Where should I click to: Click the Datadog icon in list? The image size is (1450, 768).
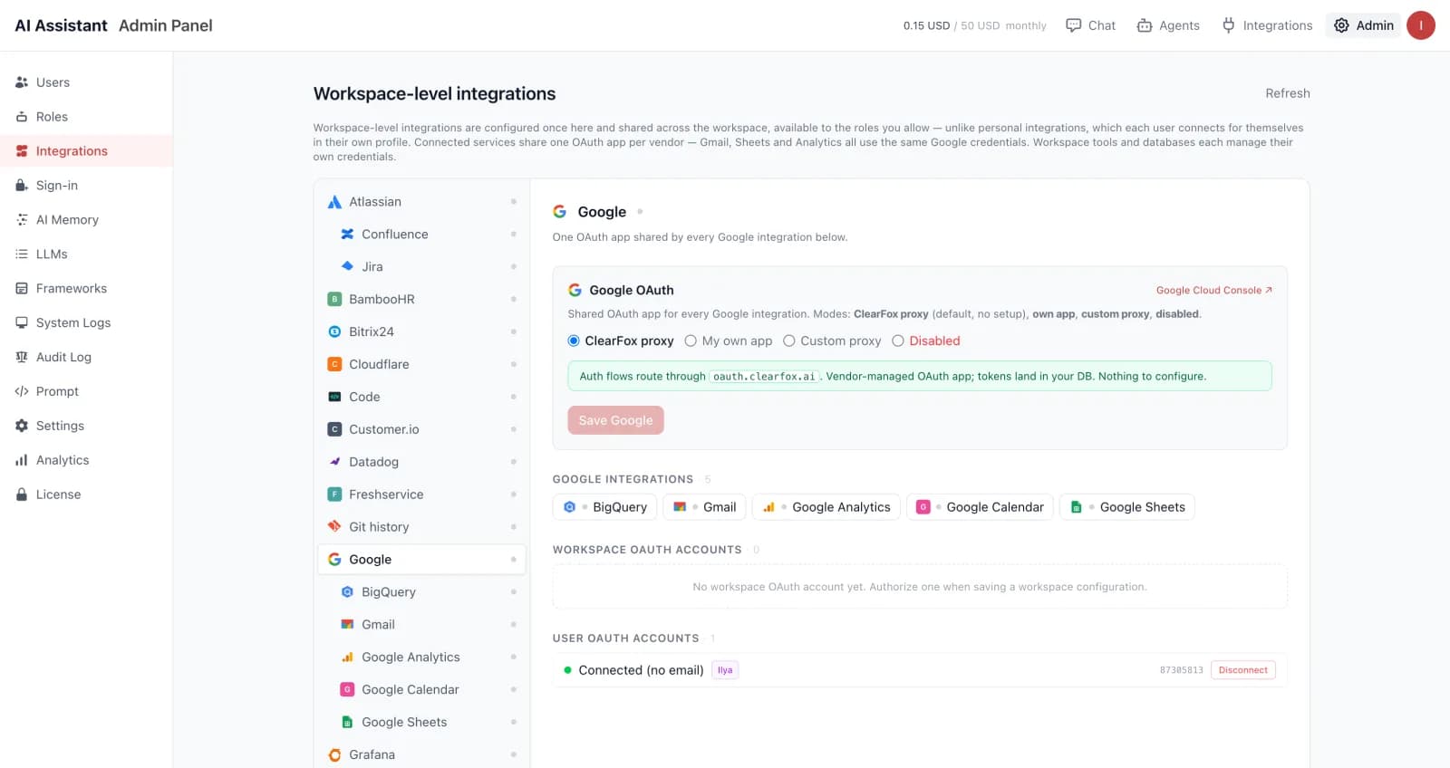334,462
